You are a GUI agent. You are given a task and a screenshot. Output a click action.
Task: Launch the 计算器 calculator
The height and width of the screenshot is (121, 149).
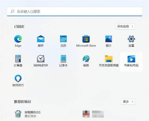pyautogui.click(x=18, y=61)
